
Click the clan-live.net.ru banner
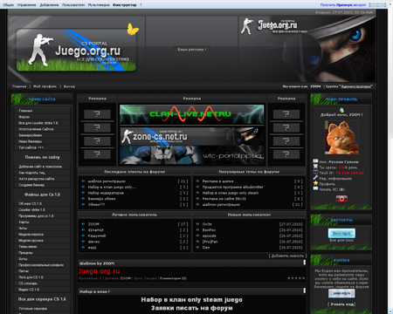pyautogui.click(x=192, y=114)
